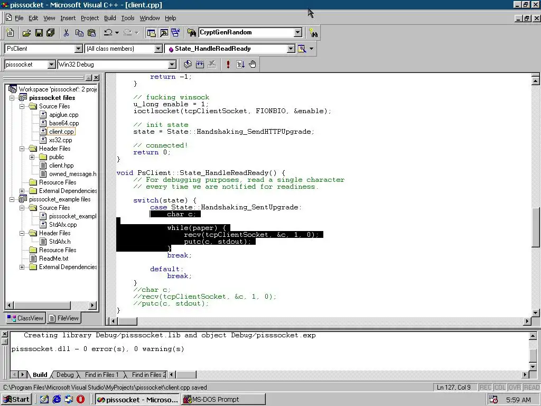The image size is (541, 406).
Task: Toggle breakpoint with the hand icon
Action: 253,64
